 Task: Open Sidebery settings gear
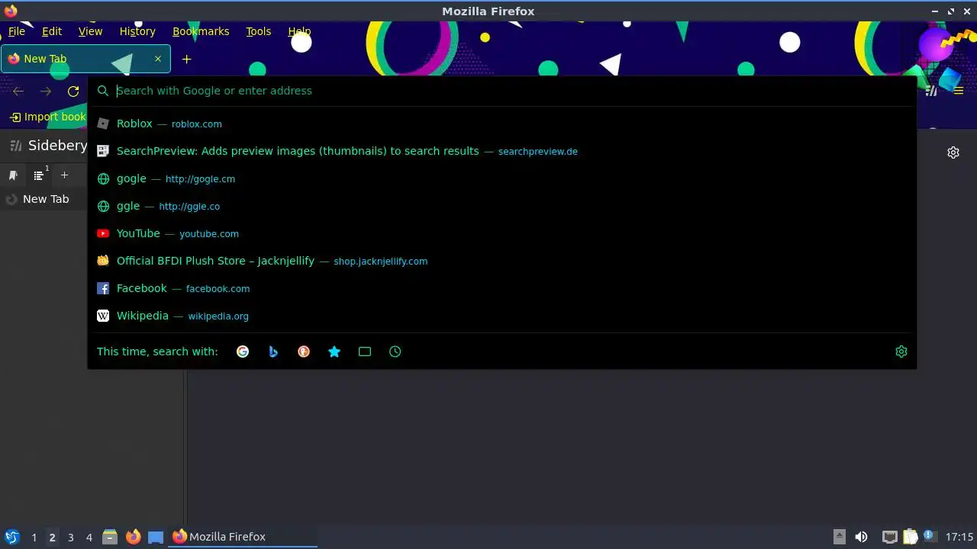(x=953, y=152)
